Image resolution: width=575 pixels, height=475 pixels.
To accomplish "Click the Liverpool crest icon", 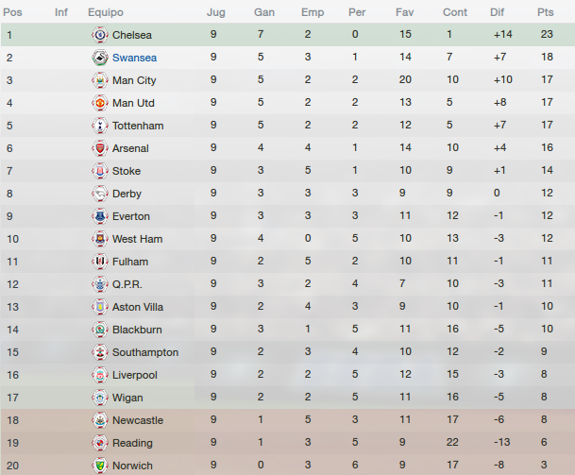I will pos(100,375).
